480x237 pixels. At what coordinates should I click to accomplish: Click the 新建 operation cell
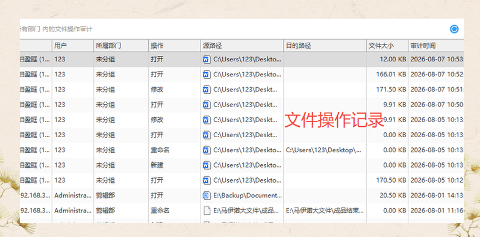[157, 165]
